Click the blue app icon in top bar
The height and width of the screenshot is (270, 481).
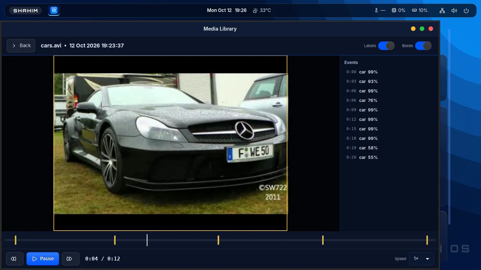click(54, 11)
